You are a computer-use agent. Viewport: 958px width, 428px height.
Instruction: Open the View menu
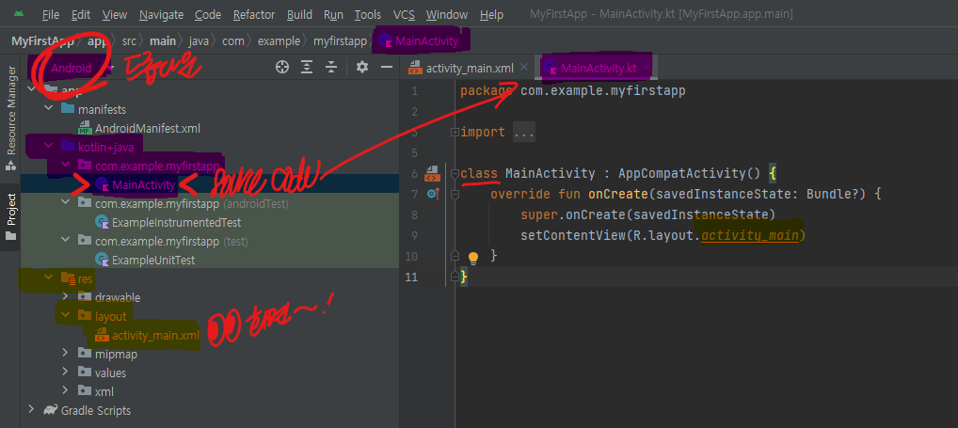(x=114, y=15)
